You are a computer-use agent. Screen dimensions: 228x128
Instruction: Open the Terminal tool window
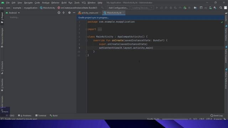point(41,116)
